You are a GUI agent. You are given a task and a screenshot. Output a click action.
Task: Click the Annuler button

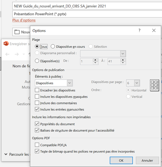coord(147,160)
